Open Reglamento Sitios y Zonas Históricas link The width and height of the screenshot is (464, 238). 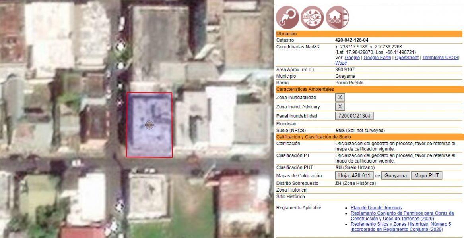[x=401, y=227]
